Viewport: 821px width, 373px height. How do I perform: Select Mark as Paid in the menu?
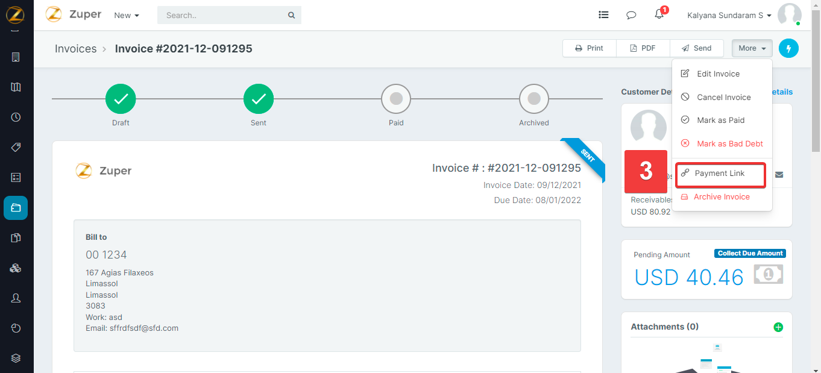coord(722,120)
